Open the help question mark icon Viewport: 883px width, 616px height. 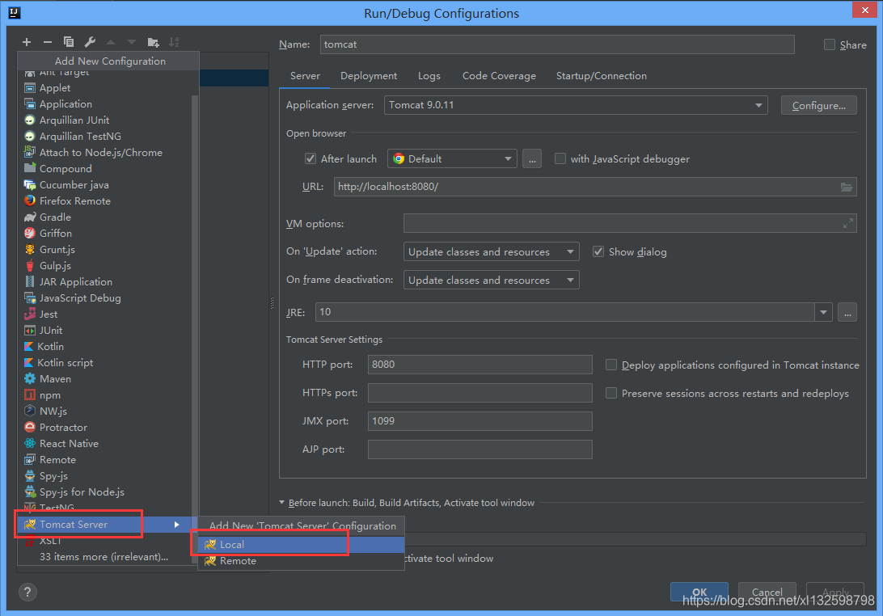click(27, 592)
